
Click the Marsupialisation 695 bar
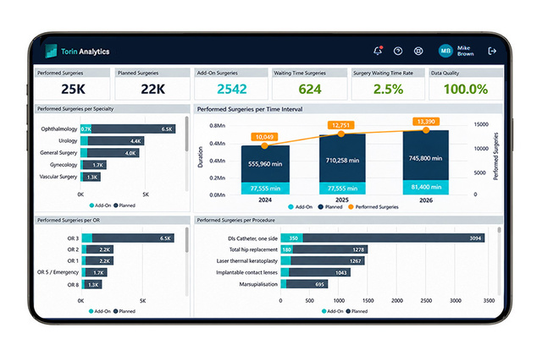click(307, 284)
